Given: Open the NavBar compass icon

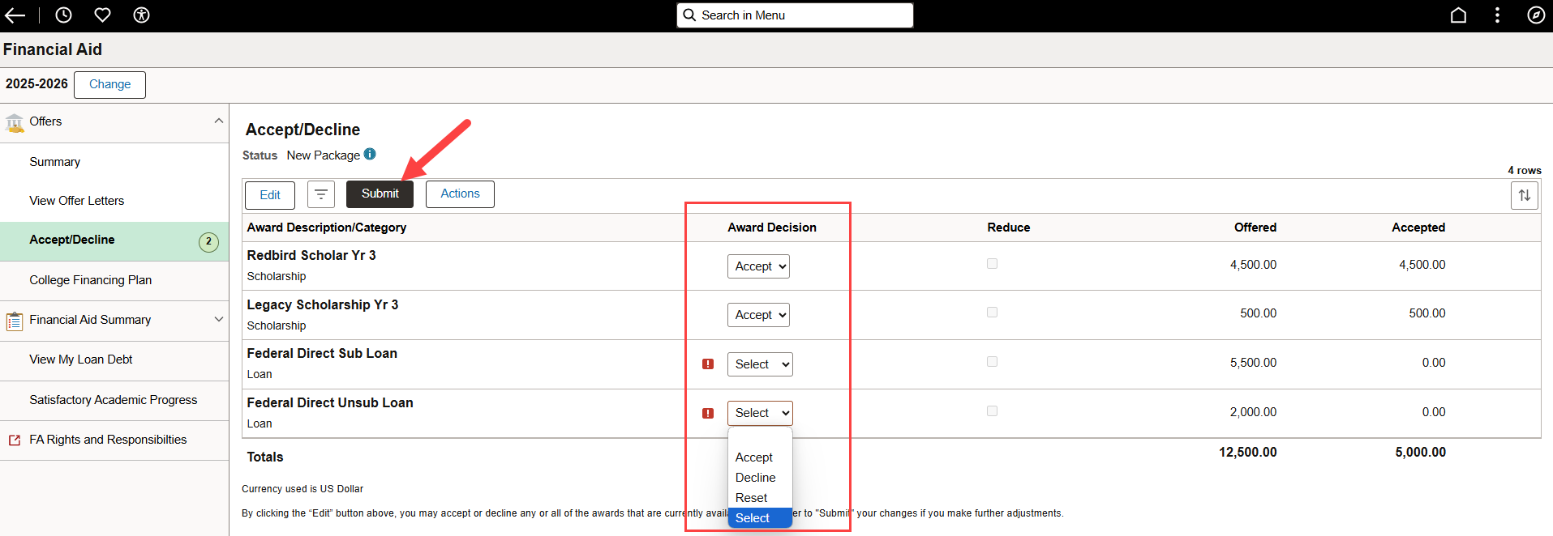Looking at the screenshot, I should click(x=1536, y=15).
